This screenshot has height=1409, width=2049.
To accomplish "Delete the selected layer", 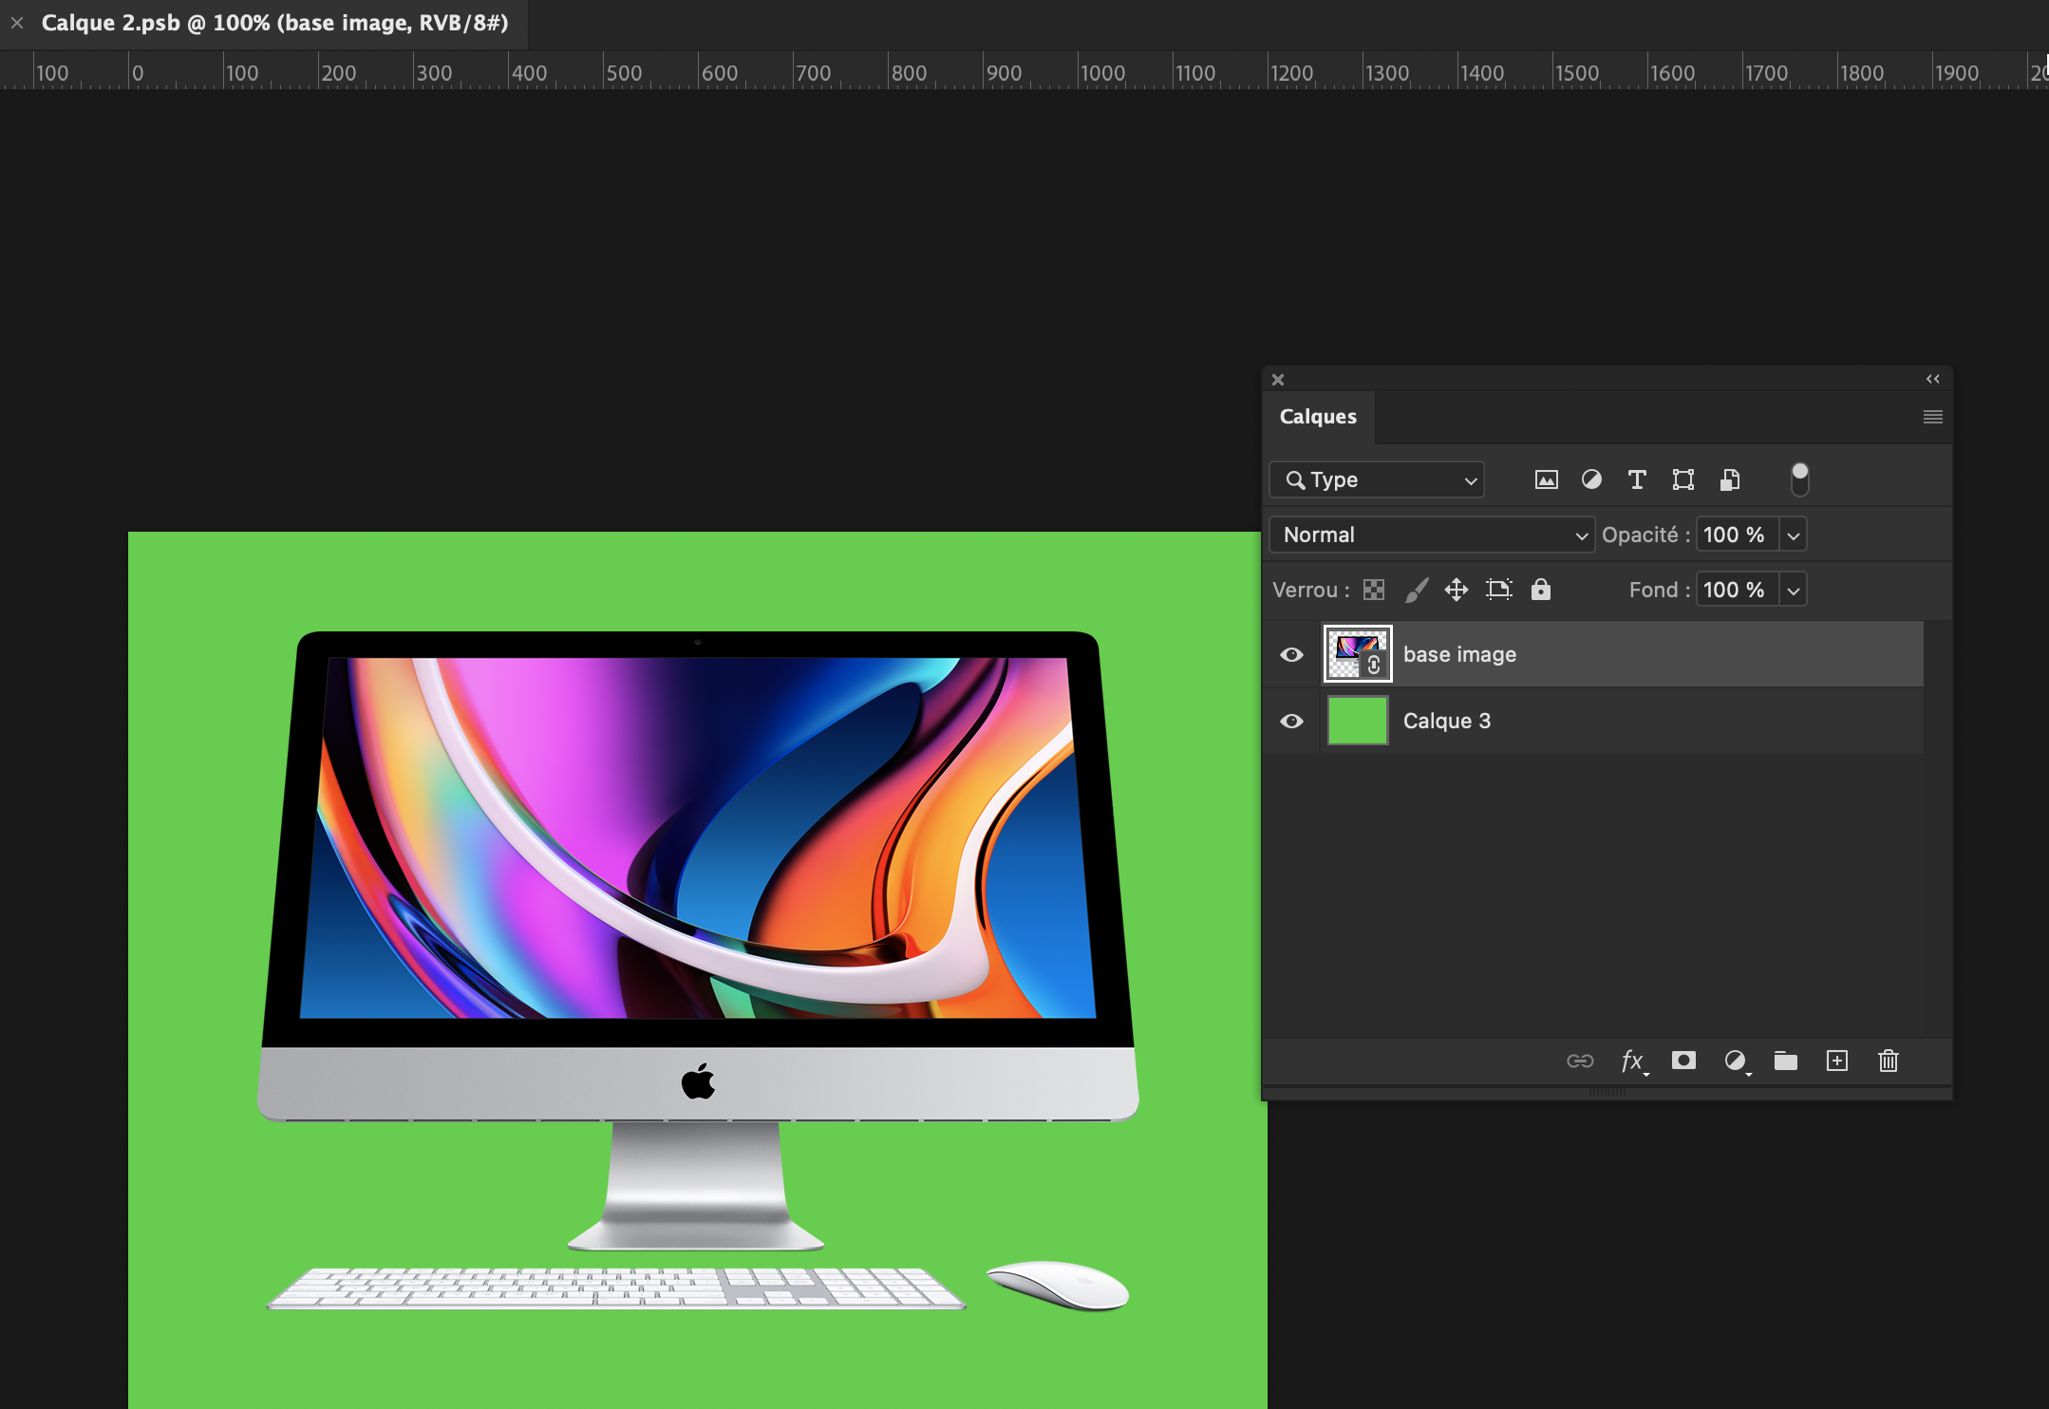I will point(1888,1061).
